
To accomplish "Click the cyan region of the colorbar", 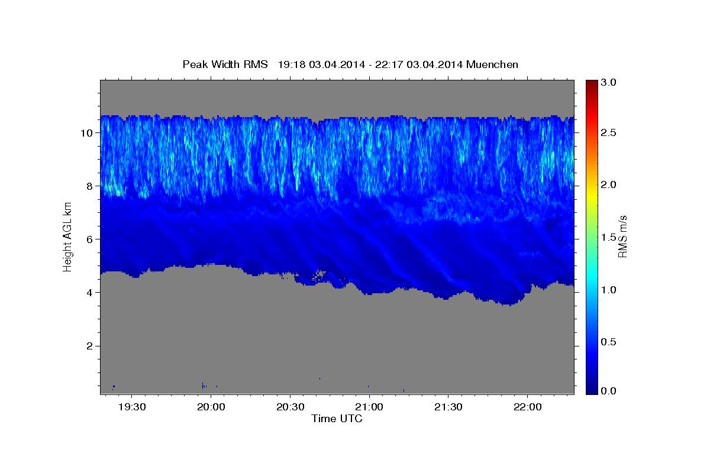I will pos(592,275).
